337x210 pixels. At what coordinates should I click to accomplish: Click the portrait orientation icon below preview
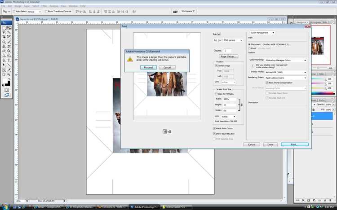(164, 131)
